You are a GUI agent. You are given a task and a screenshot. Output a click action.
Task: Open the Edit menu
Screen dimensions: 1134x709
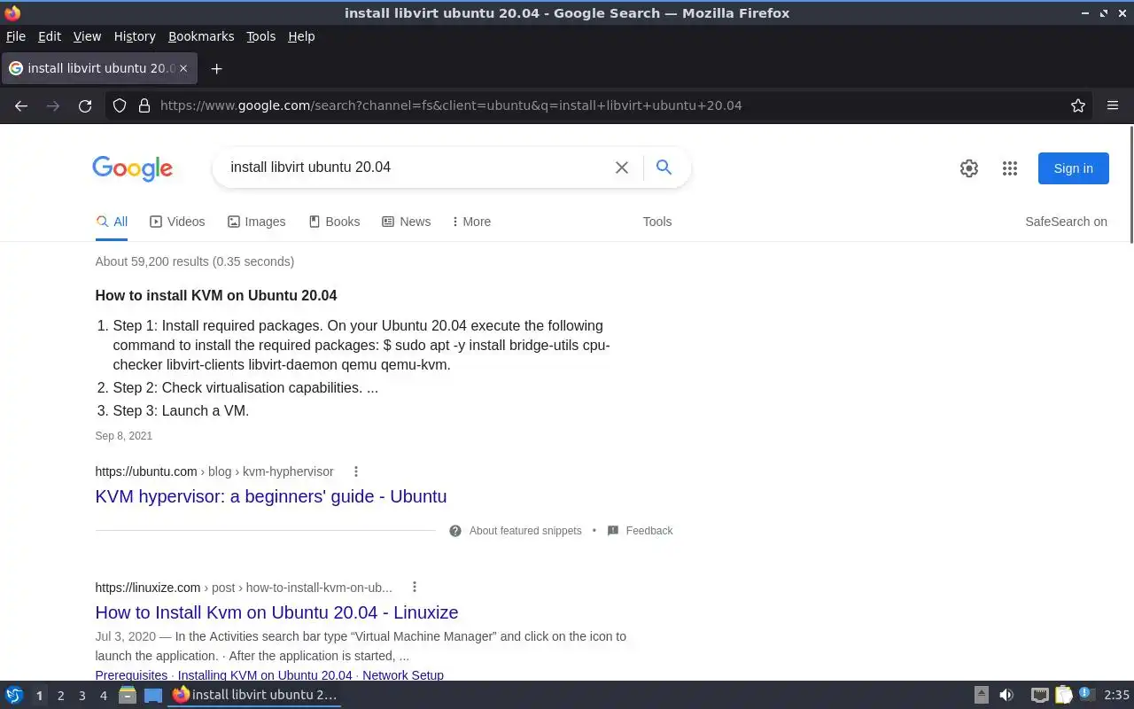point(50,36)
